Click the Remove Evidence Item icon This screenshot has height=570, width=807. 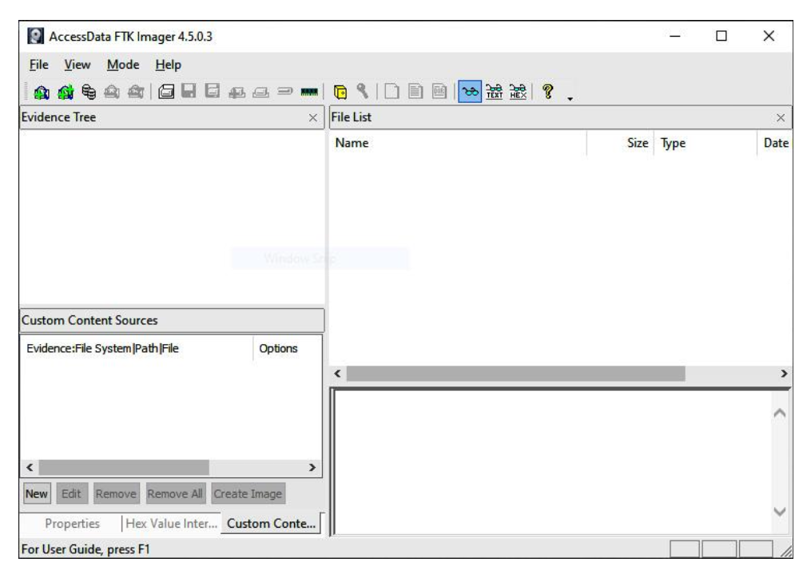point(112,92)
